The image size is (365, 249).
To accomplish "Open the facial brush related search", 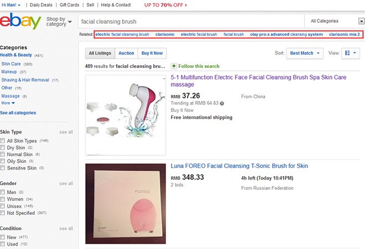I will coord(234,34).
